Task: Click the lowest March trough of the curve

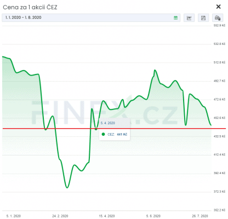Action: 67,188
